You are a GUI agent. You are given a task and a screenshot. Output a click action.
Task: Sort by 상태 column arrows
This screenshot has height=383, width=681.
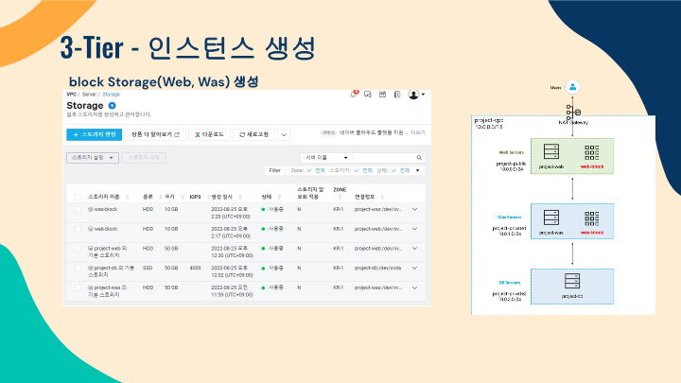(x=279, y=197)
